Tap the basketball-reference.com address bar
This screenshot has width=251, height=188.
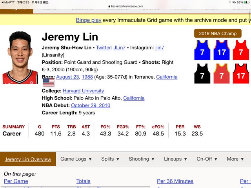[x=125, y=6]
